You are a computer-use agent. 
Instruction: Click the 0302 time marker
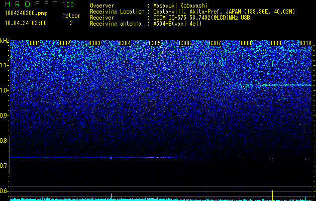point(64,43)
